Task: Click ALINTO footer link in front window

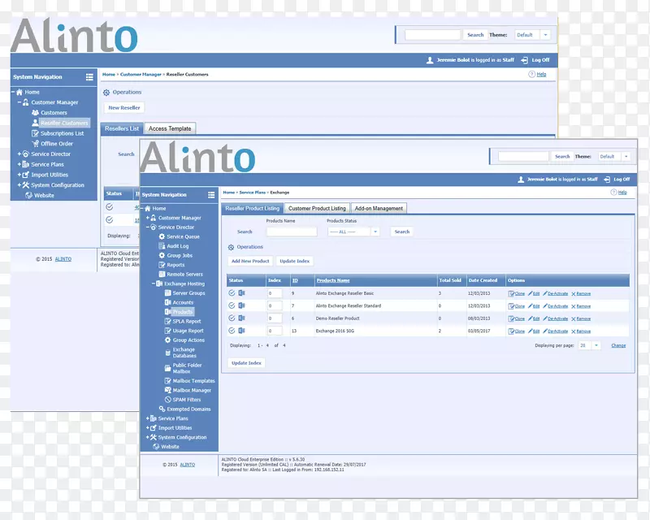Action: tap(188, 465)
